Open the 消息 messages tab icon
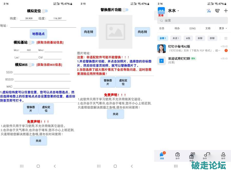 162,155
